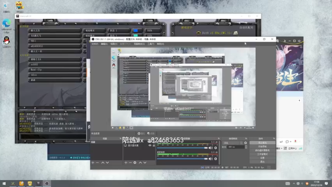Image resolution: width=332 pixels, height=187 pixels.
Task: Open the Recycle Bin desktop icon
Action: click(6, 7)
